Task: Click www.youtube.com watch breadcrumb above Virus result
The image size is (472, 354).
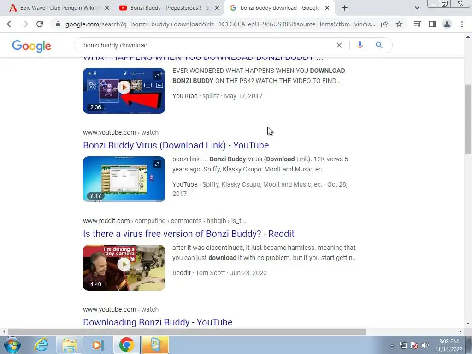Action: [x=121, y=132]
